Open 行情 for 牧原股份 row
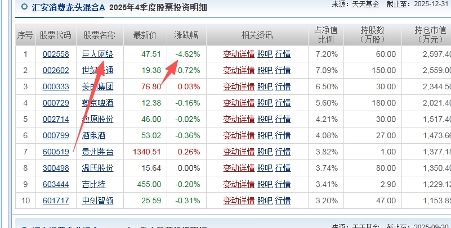 (283, 119)
